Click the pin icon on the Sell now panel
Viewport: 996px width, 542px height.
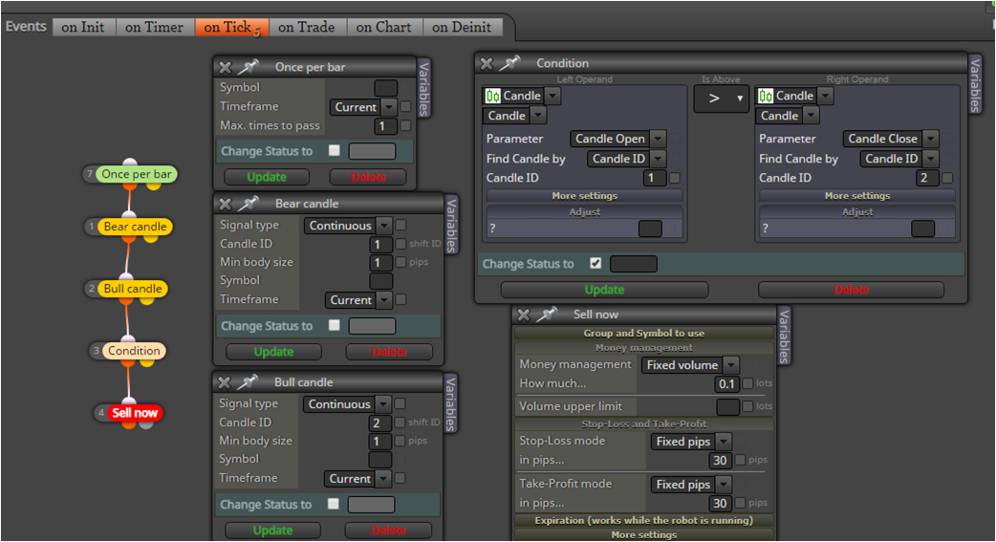coord(547,314)
